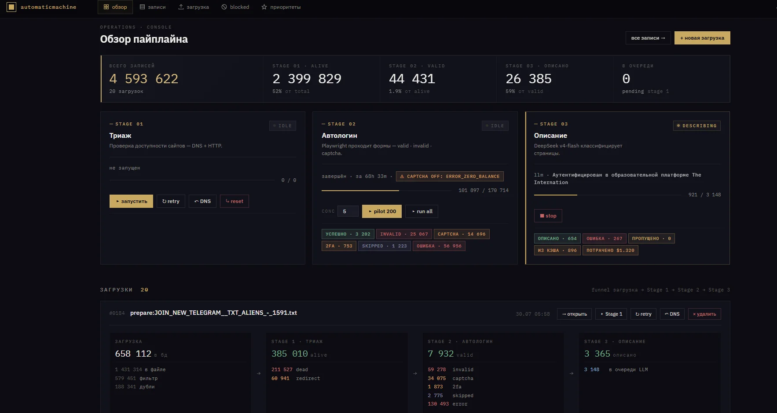Click the ОПИСАНО · 654 badge
This screenshot has height=413, width=777.
coord(557,239)
